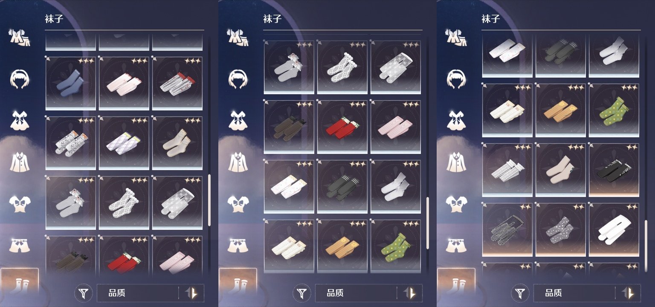Image resolution: width=655 pixels, height=307 pixels.
Task: Flip the sort order in the third panel
Action: coord(629,293)
